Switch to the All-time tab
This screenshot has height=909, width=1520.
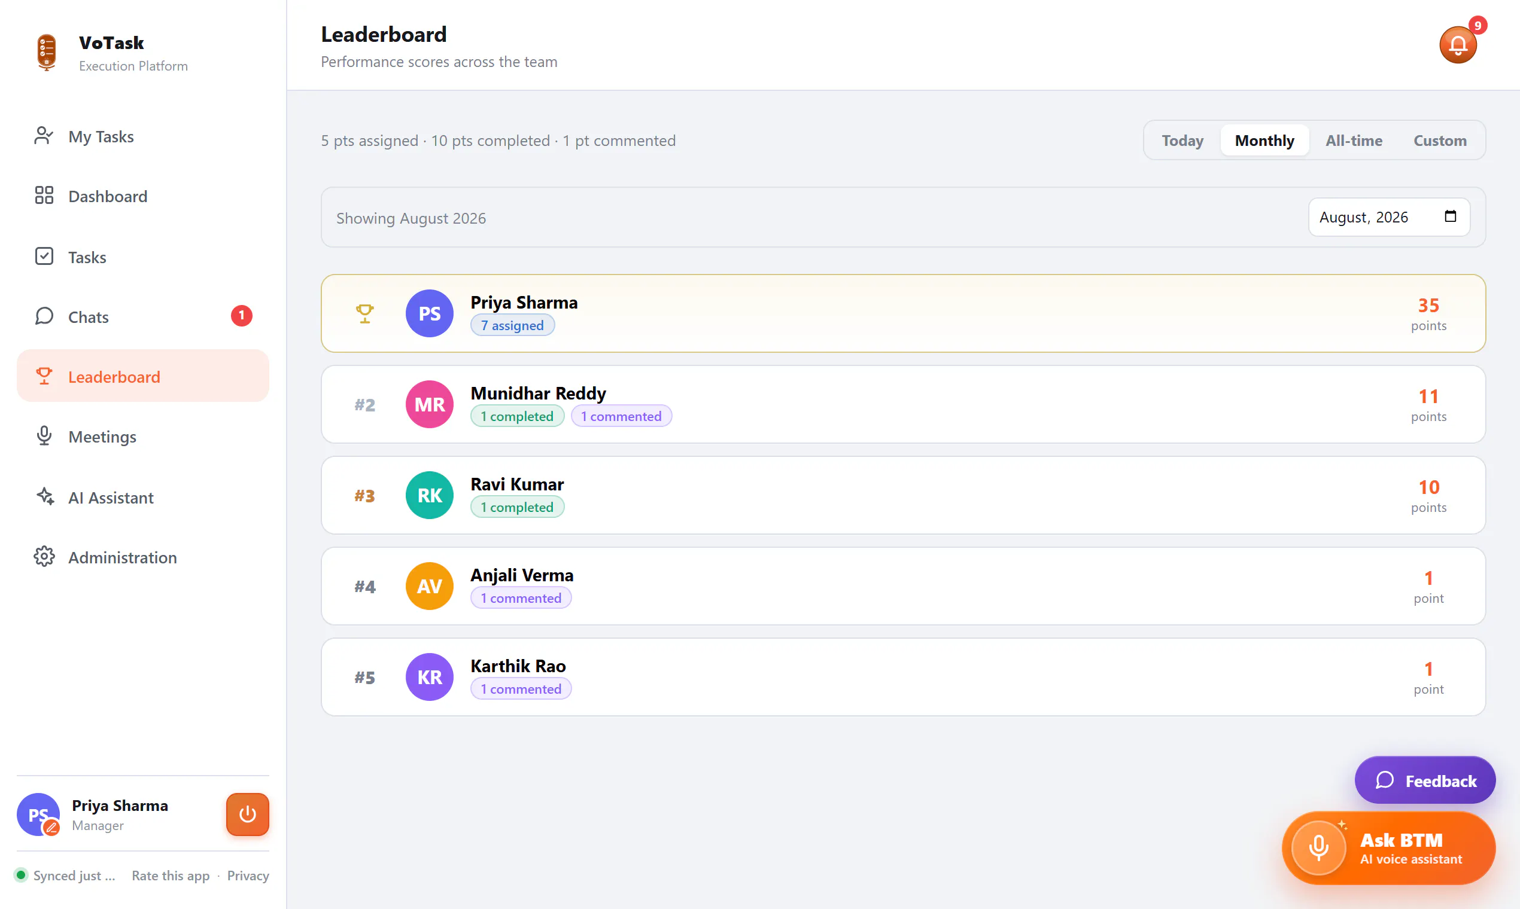coord(1354,141)
